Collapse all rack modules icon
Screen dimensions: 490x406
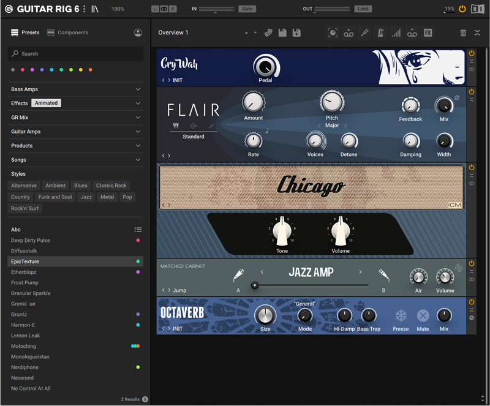point(477,32)
